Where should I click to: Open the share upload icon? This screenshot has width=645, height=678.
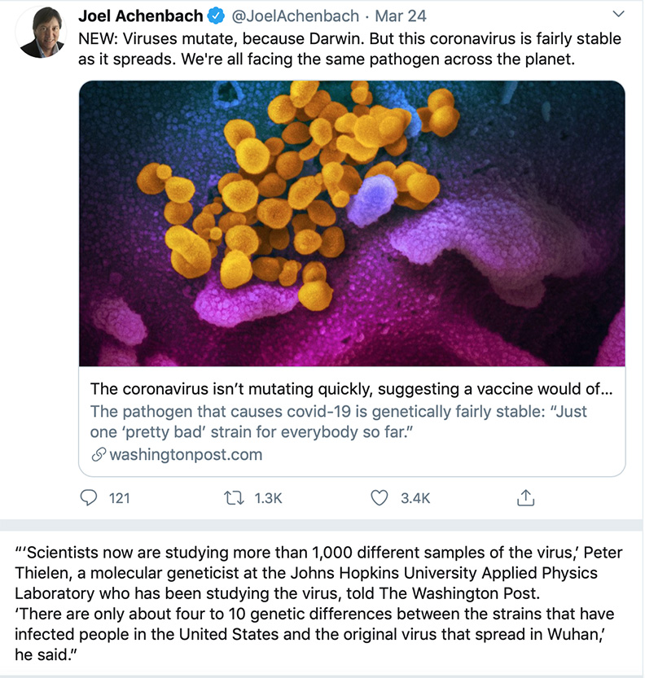pos(525,497)
